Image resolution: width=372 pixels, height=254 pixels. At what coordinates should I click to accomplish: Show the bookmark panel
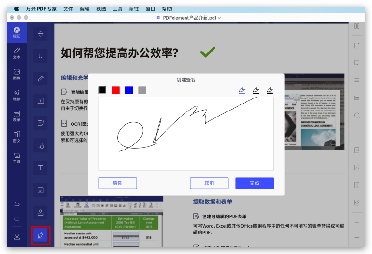(x=357, y=63)
